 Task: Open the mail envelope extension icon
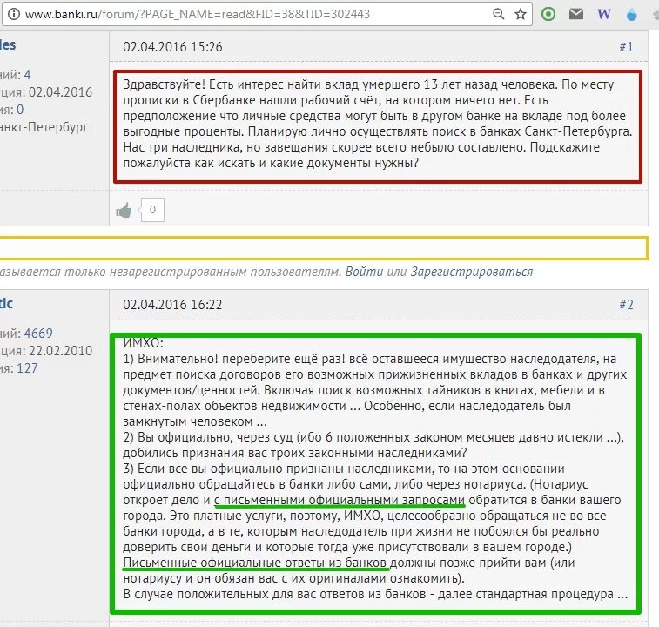576,14
